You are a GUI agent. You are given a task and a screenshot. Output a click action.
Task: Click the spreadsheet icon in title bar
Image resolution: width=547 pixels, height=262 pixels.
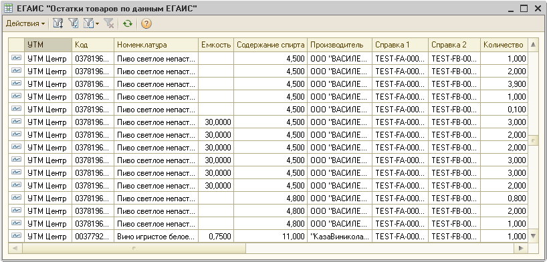pyautogui.click(x=8, y=8)
